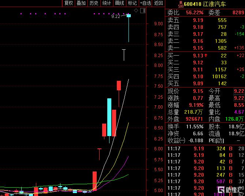Click the 委差 value 8289
The height and width of the screenshot is (196, 245).
[x=238, y=12]
